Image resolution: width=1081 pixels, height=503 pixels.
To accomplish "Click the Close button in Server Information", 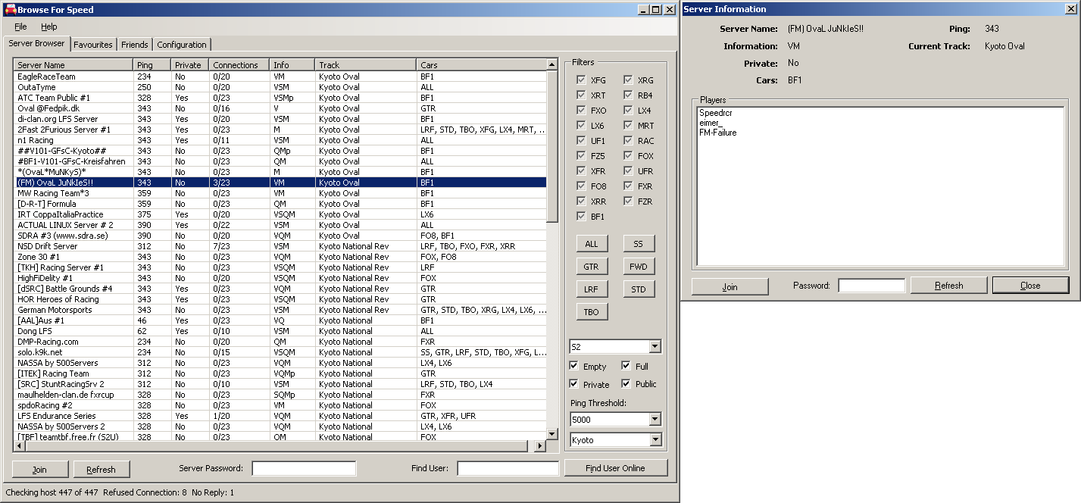I will 1030,286.
